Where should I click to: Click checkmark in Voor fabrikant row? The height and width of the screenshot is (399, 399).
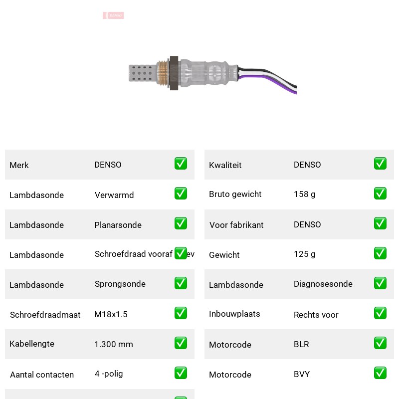tap(380, 223)
